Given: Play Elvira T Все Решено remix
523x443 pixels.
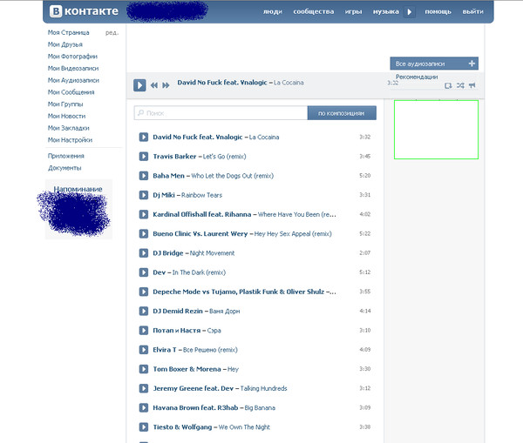Looking at the screenshot, I should click(x=144, y=350).
